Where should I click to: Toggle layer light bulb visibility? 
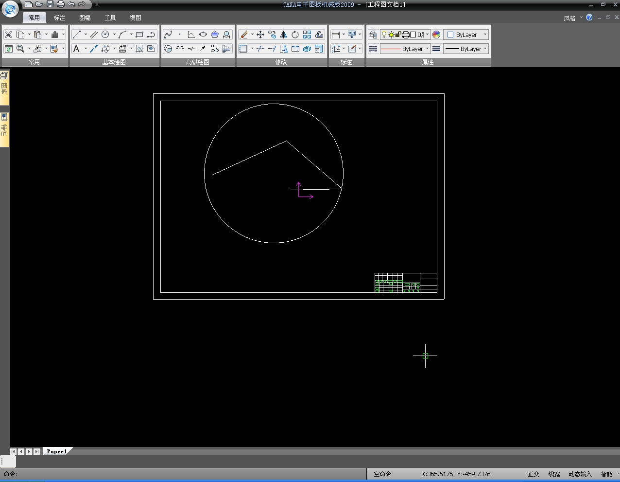[x=384, y=35]
